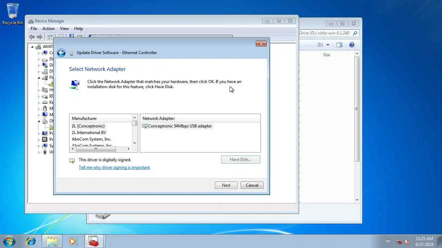Viewport: 442px width, 248px height.
Task: Open the Explorer view options dropdown arrow
Action: pyautogui.click(x=328, y=45)
